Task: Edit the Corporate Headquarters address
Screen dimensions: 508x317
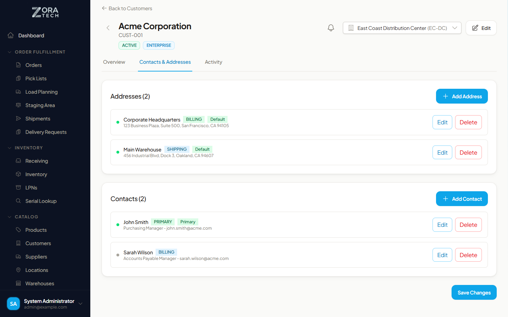Action: (x=442, y=122)
